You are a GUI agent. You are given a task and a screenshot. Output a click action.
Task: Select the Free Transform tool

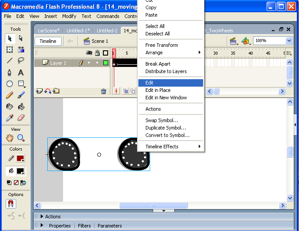(10, 49)
